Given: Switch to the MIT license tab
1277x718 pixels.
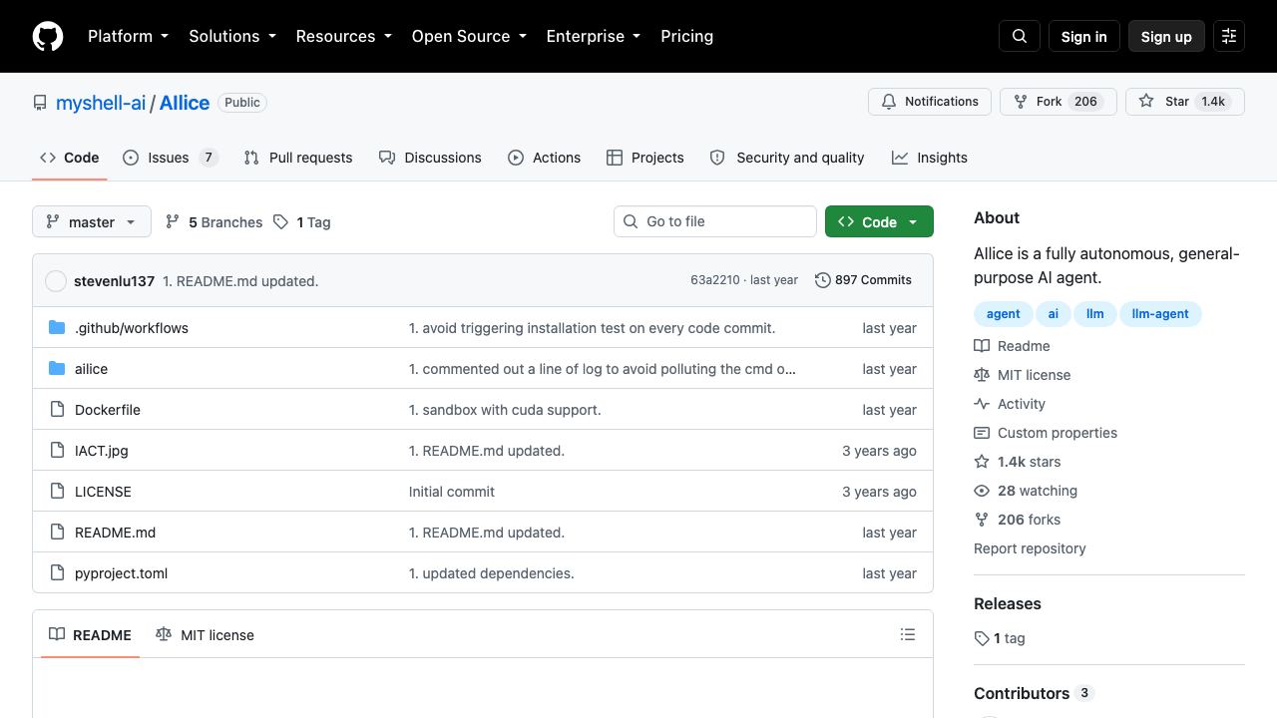Looking at the screenshot, I should (205, 635).
